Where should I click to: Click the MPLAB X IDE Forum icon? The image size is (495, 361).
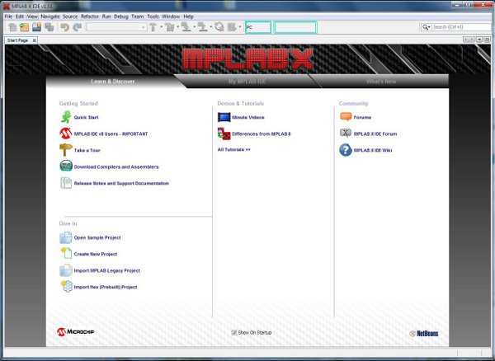click(x=346, y=134)
